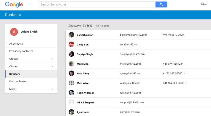
Task: Click Adam Smith's red avatar icon
Action: [x=14, y=32]
